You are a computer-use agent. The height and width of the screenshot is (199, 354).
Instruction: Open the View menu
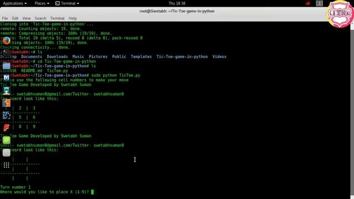tap(26, 18)
